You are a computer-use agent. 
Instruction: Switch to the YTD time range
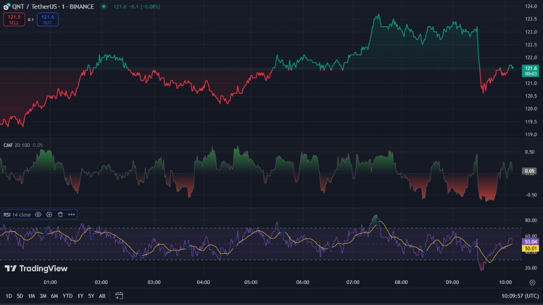click(67, 295)
